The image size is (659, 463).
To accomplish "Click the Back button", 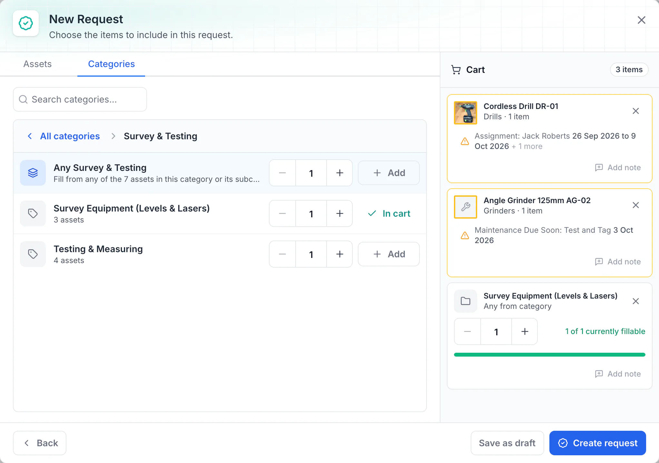I will pos(40,443).
